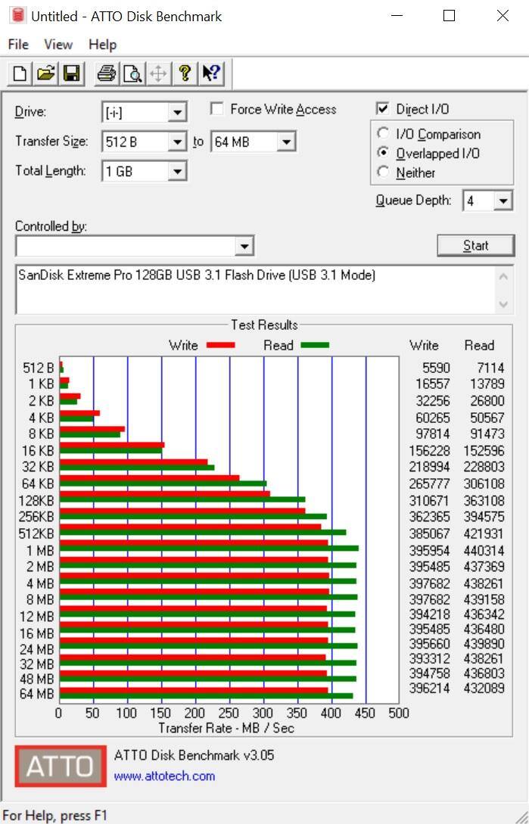Enable Force Write Access checkbox
This screenshot has width=529, height=824.
pos(216,109)
